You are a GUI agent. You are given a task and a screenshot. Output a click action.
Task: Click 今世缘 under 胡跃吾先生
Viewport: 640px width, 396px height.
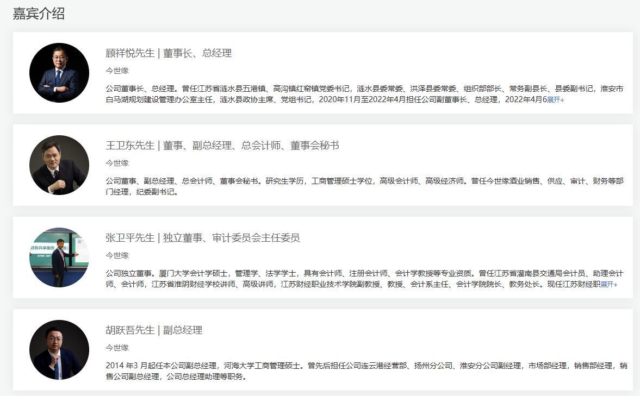(117, 348)
